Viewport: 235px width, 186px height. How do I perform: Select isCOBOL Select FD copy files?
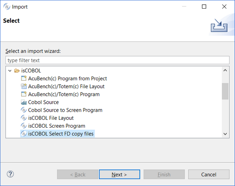pyautogui.click(x=61, y=134)
